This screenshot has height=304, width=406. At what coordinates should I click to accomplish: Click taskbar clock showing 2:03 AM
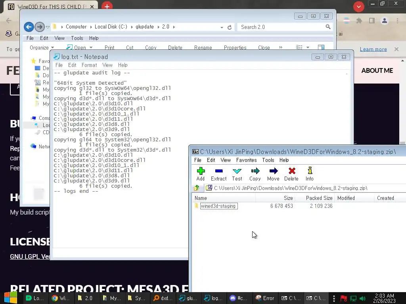(384, 298)
